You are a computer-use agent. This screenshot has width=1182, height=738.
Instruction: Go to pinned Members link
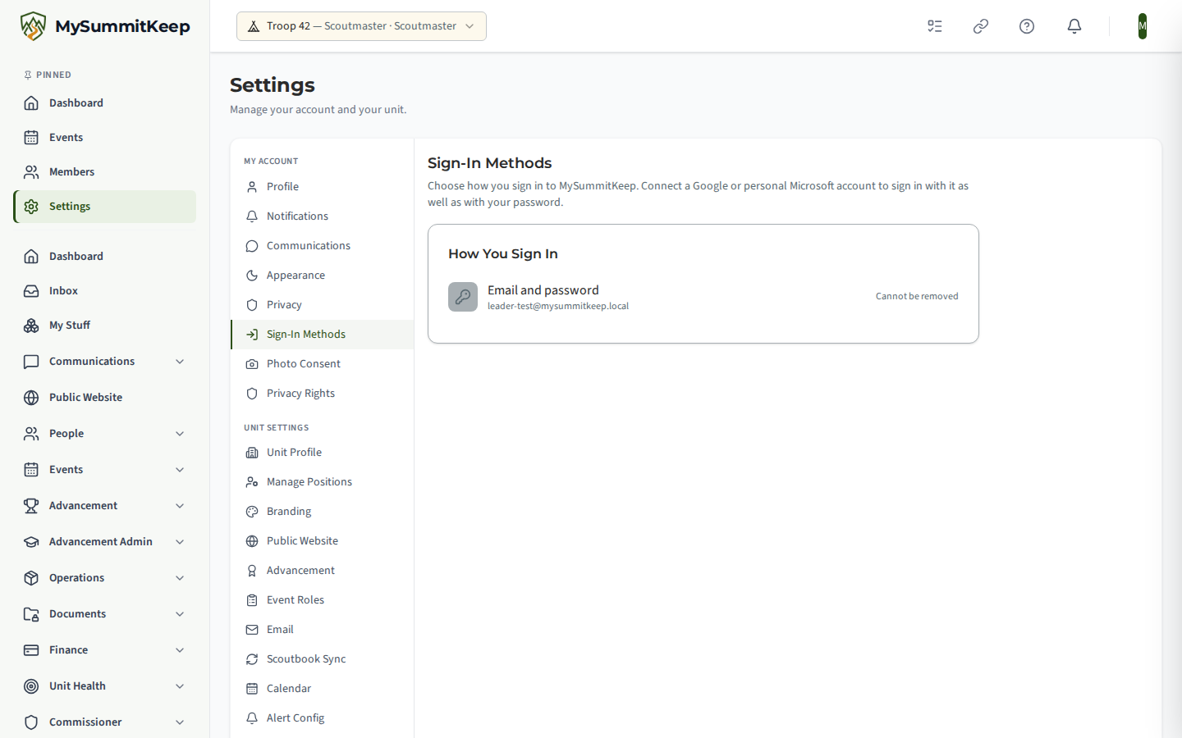point(105,172)
